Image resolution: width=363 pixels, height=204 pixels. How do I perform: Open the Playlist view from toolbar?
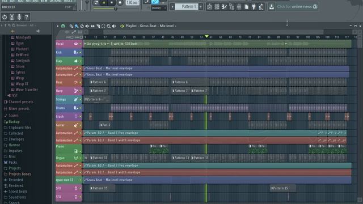click(209, 7)
